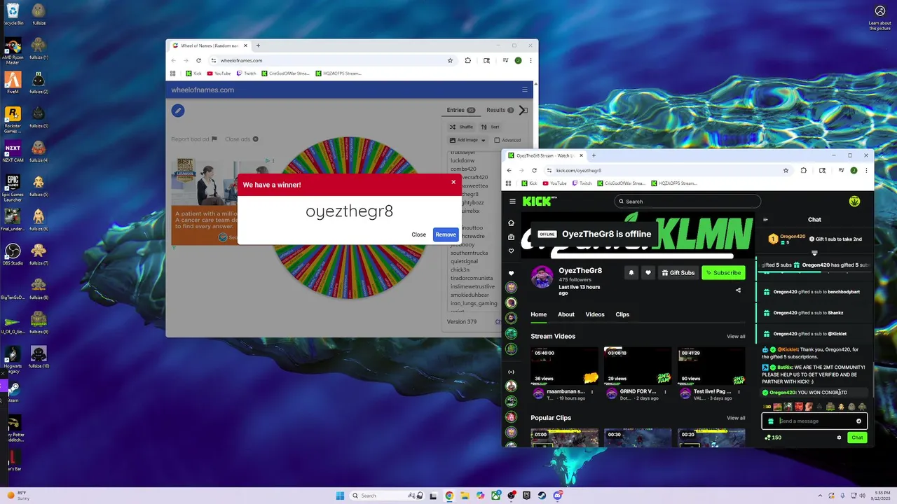The width and height of the screenshot is (897, 504).
Task: Reload the wheelofnames.com page
Action: (x=198, y=60)
